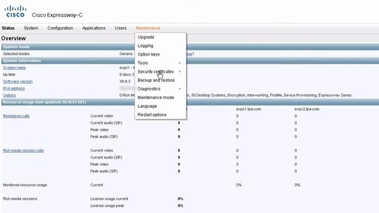The height and width of the screenshot is (213, 379).
Task: Open the Configuration menu
Action: [60, 28]
